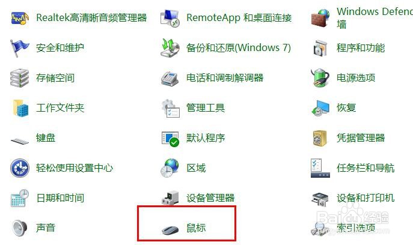This screenshot has height=245, width=413.
Task: Click the mouse icon in red box
Action: pyautogui.click(x=170, y=230)
